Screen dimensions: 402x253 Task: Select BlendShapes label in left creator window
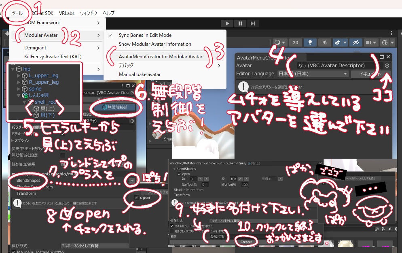pos(28,181)
